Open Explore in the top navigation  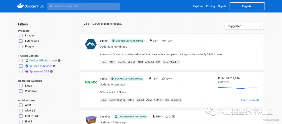198,6
